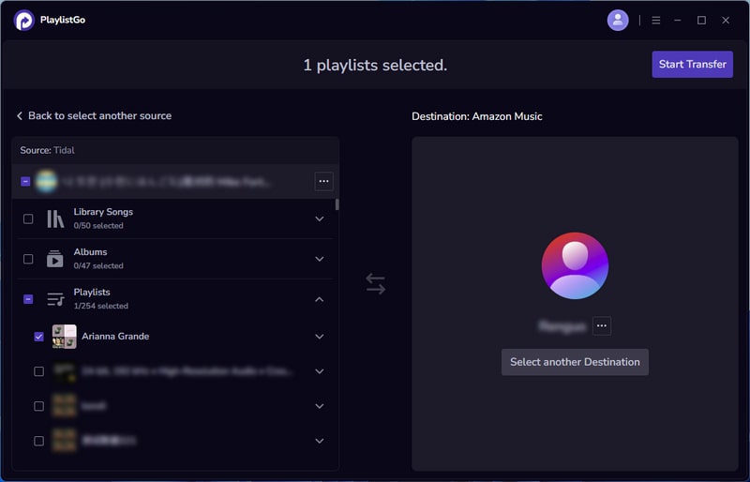Expand the last visible playlist row
The width and height of the screenshot is (750, 482).
click(x=320, y=441)
